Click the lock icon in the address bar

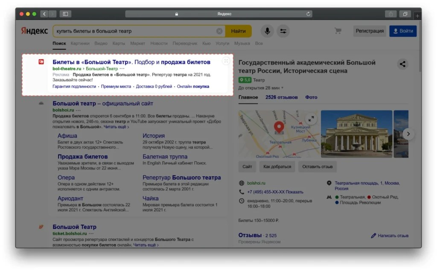click(x=176, y=14)
